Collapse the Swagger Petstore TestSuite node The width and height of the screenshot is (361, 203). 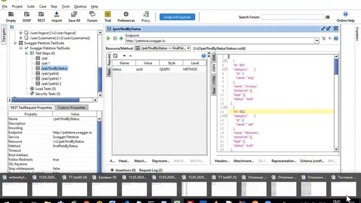pyautogui.click(x=15, y=43)
